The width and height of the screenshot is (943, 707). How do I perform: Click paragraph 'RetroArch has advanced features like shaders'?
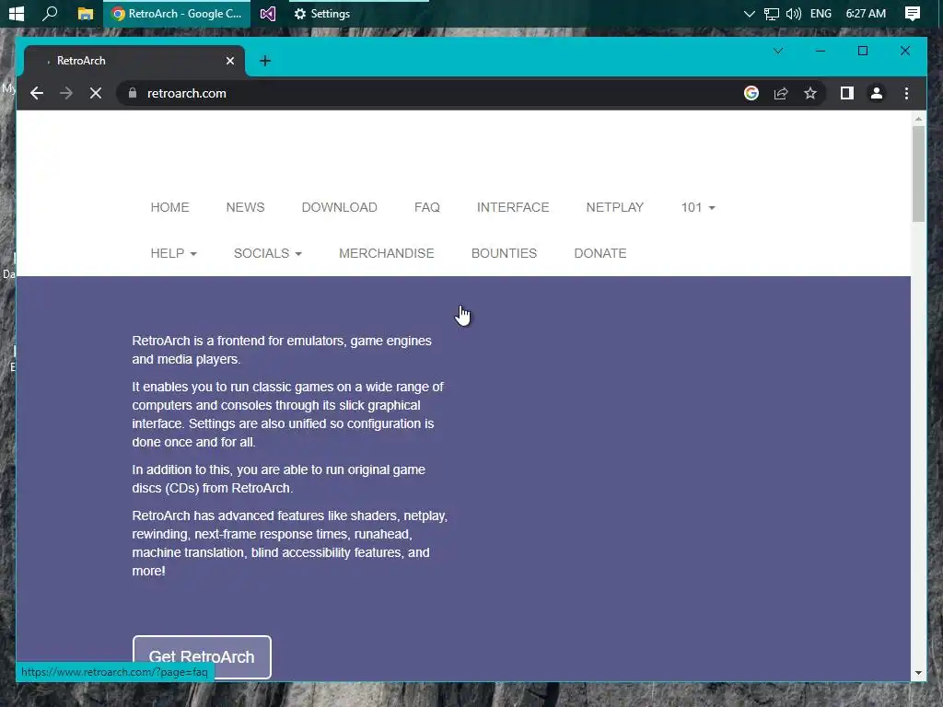point(290,543)
